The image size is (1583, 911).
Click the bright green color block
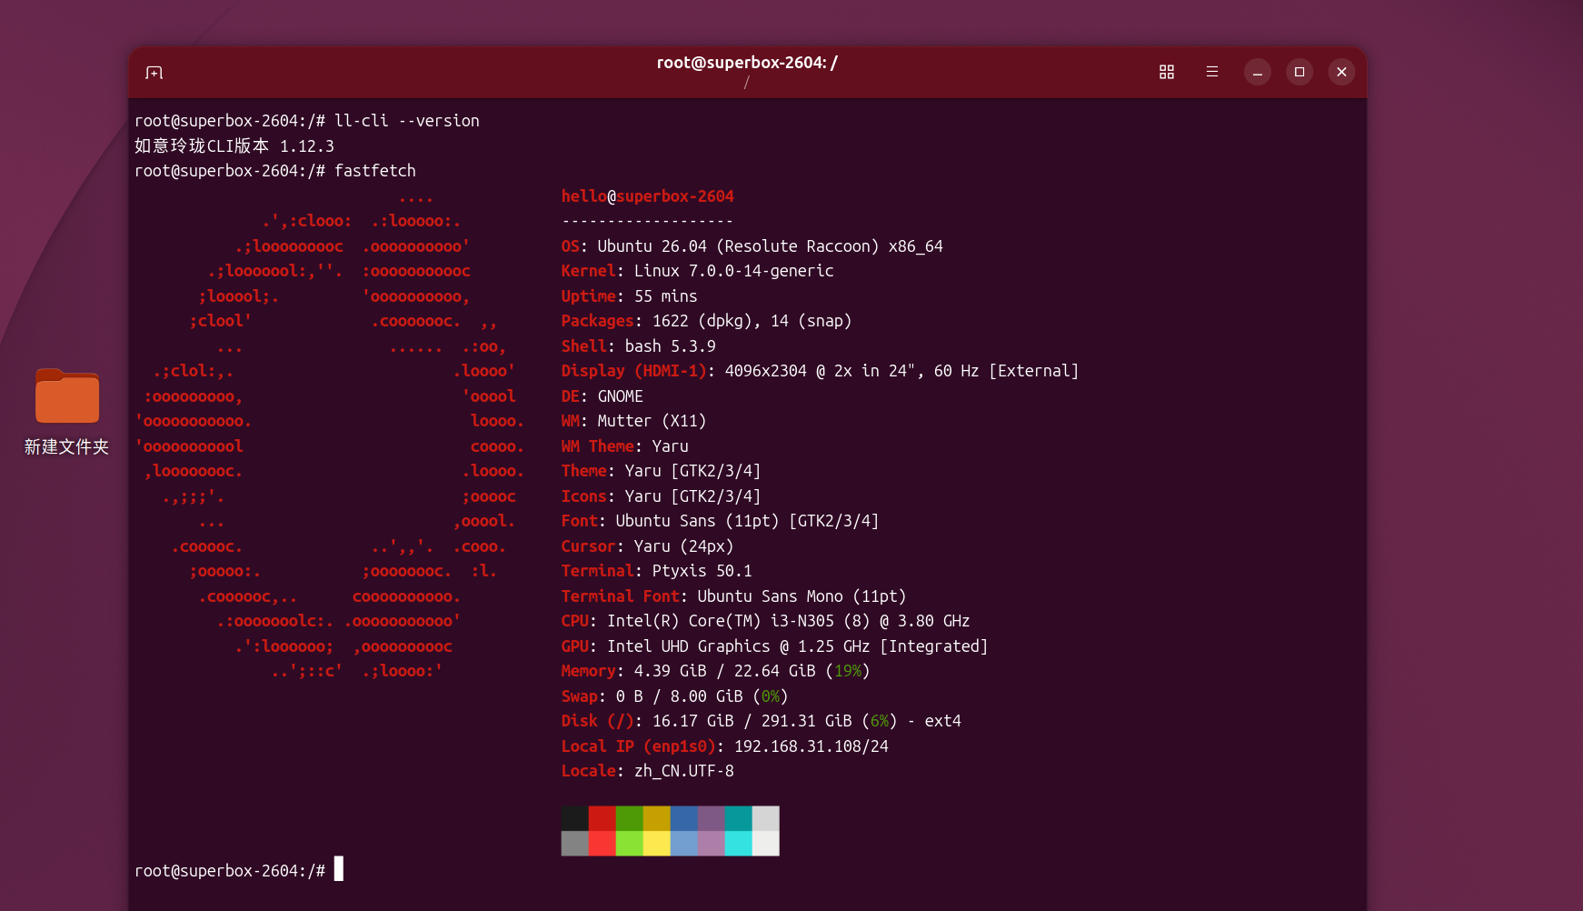tap(630, 844)
